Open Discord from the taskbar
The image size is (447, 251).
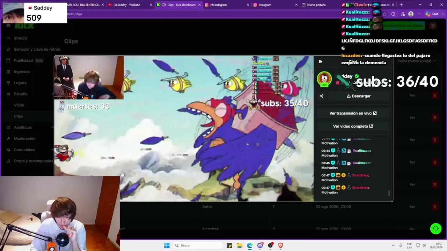[x=260, y=245]
